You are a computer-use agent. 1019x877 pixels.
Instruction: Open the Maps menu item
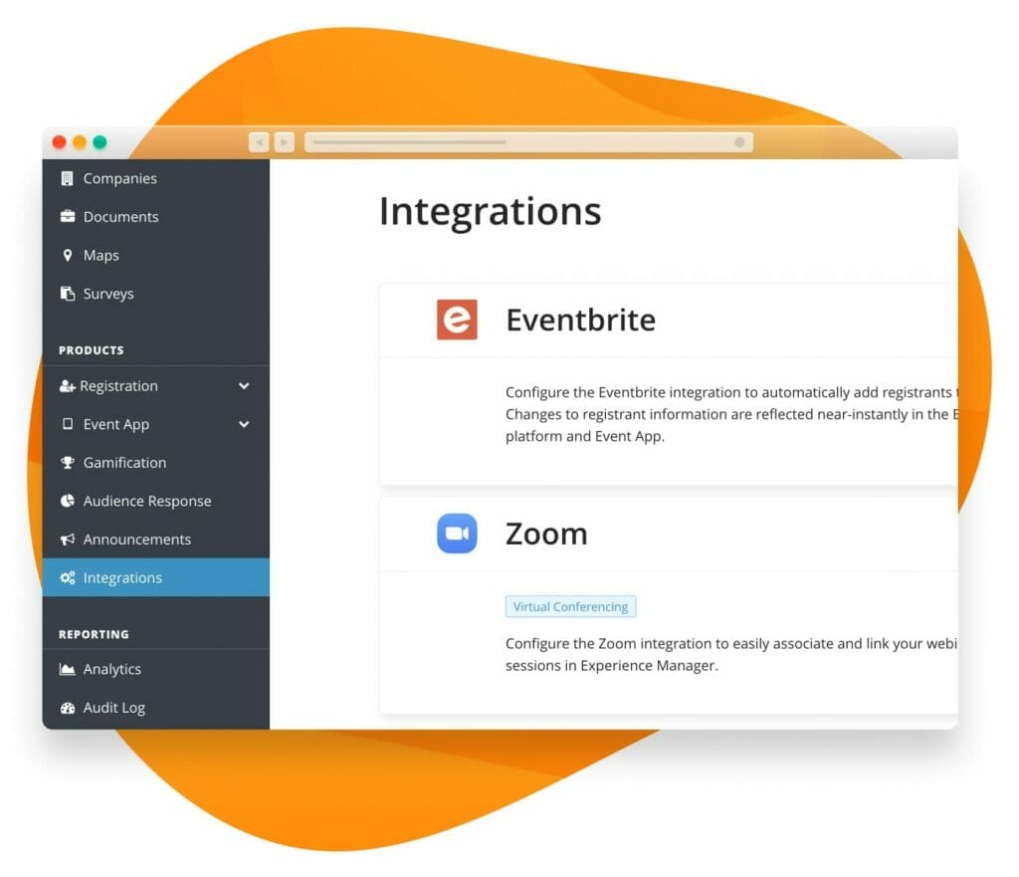[156, 255]
